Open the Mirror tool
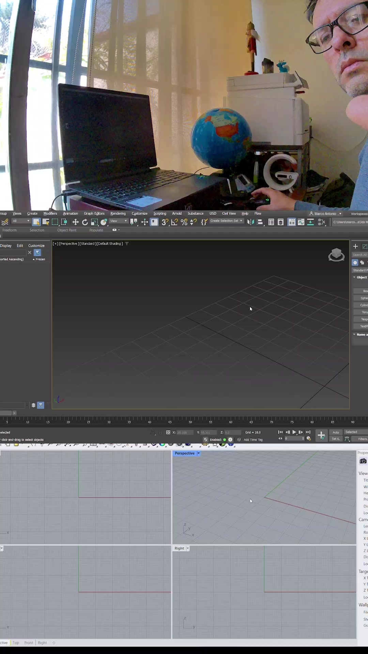The height and width of the screenshot is (654, 368). tap(251, 222)
